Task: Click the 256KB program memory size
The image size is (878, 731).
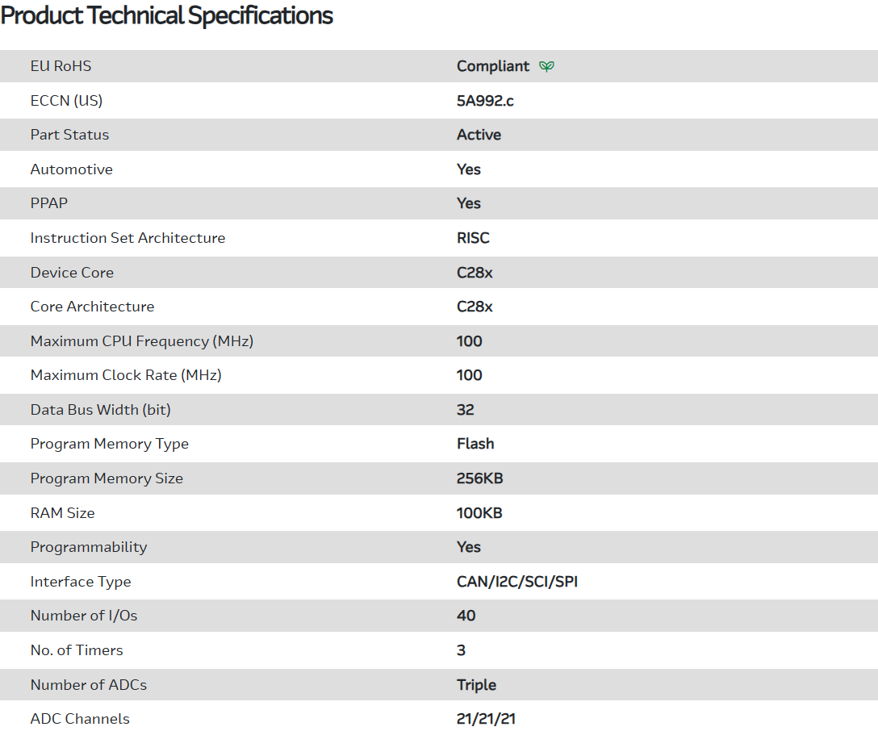Action: pyautogui.click(x=479, y=478)
